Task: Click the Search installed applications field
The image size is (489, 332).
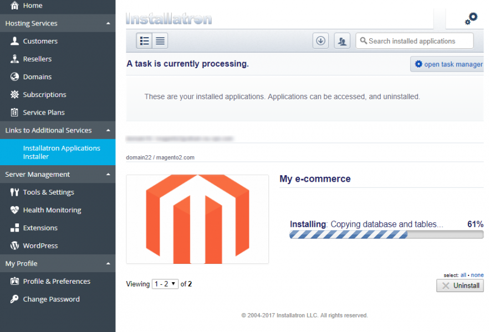Action: pos(415,41)
